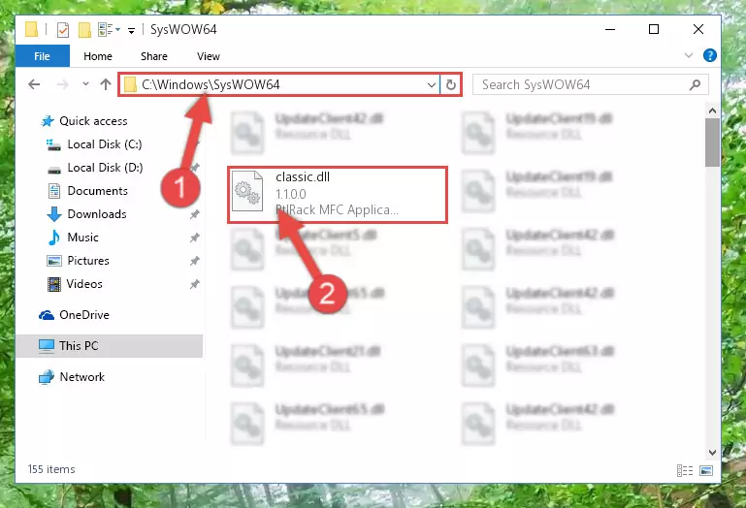Click the 155 items status text
Image resolution: width=746 pixels, height=508 pixels.
(x=51, y=469)
